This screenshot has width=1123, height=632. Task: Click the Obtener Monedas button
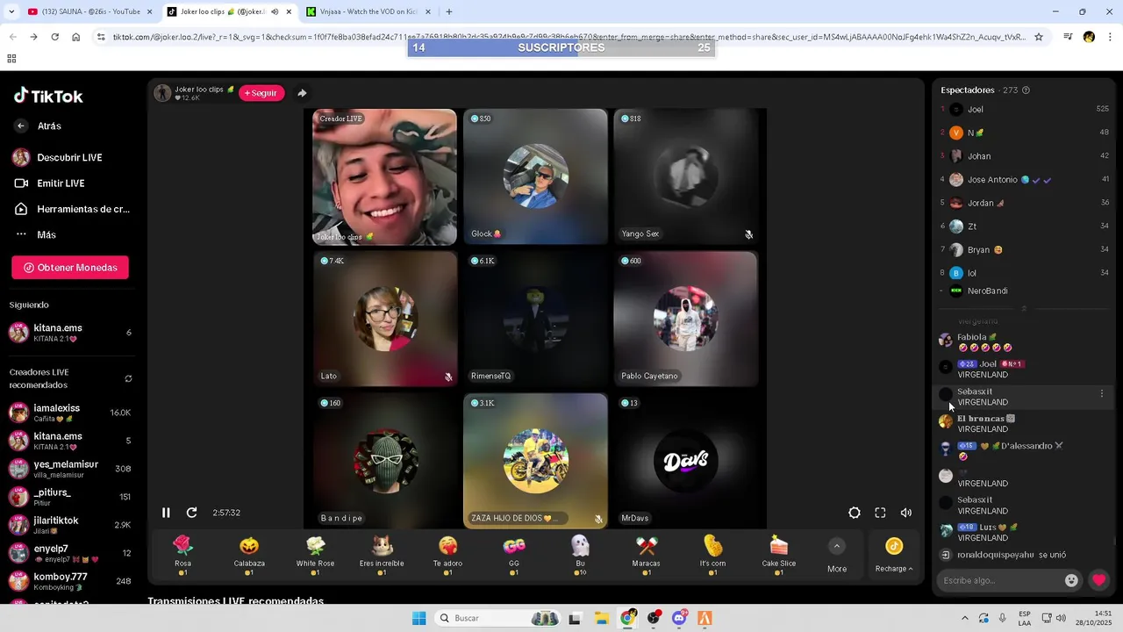[70, 268]
